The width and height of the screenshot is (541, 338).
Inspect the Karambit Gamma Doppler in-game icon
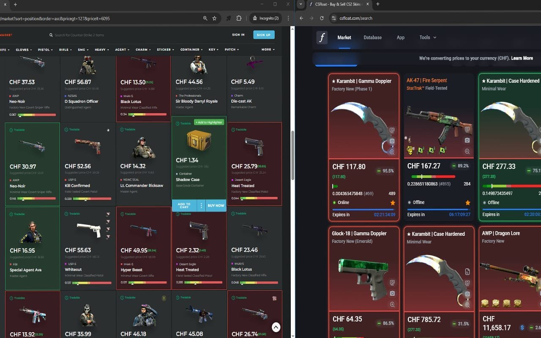392,130
